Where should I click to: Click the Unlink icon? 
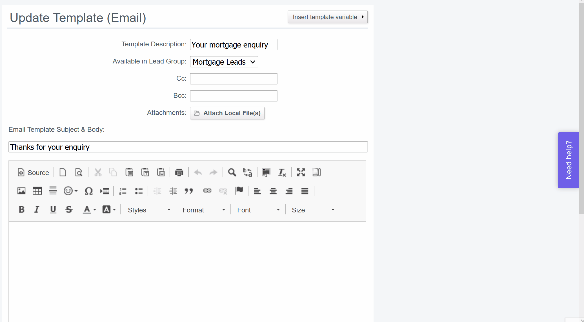pyautogui.click(x=223, y=191)
